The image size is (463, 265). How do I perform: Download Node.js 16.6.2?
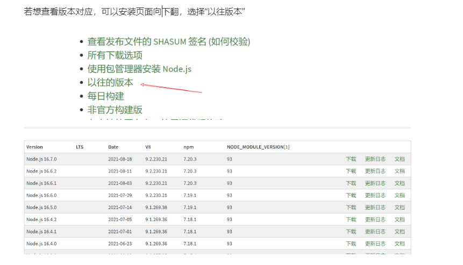351,171
